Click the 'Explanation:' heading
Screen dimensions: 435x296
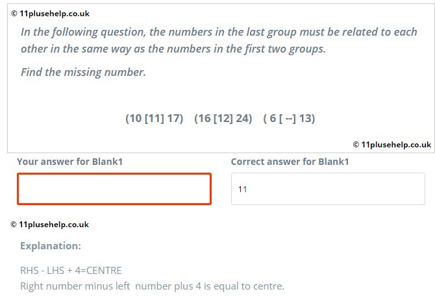pos(51,246)
